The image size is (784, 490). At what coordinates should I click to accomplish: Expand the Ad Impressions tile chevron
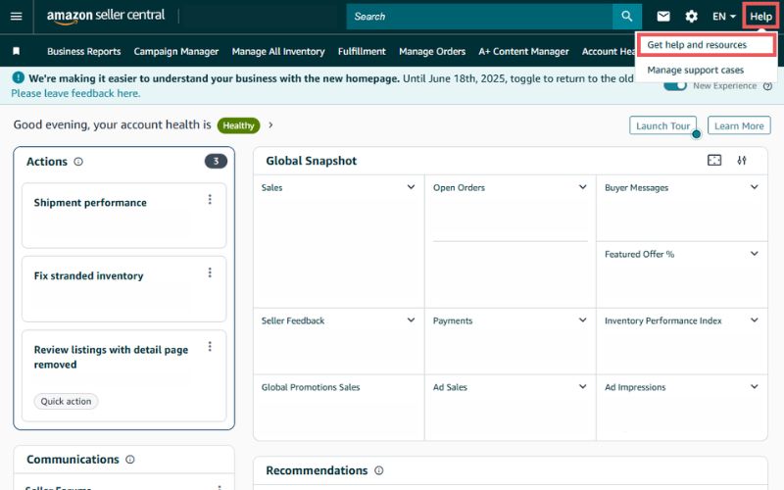coord(754,386)
